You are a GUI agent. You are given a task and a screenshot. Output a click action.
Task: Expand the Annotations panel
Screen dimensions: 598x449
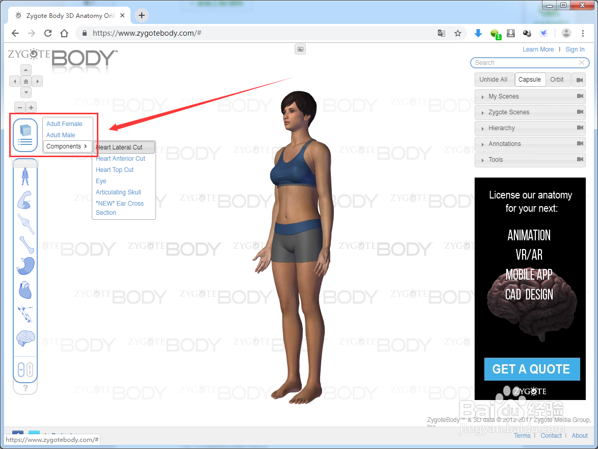[530, 144]
